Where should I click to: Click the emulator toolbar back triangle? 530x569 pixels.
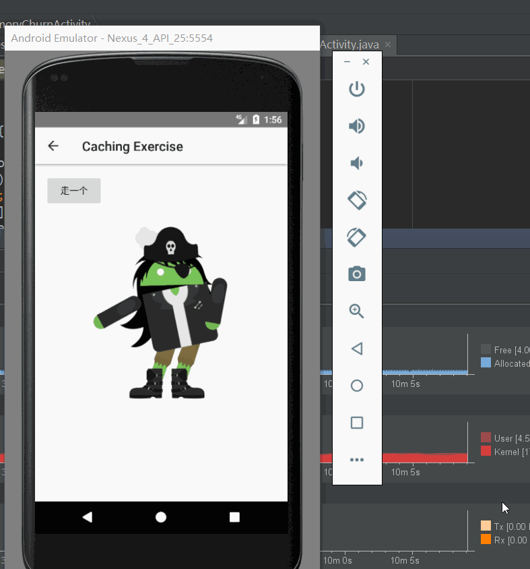point(357,349)
